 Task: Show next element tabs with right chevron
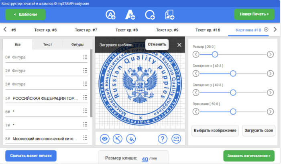tap(275, 29)
